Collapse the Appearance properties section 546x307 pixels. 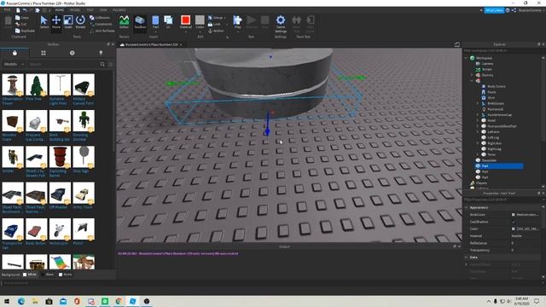click(467, 207)
